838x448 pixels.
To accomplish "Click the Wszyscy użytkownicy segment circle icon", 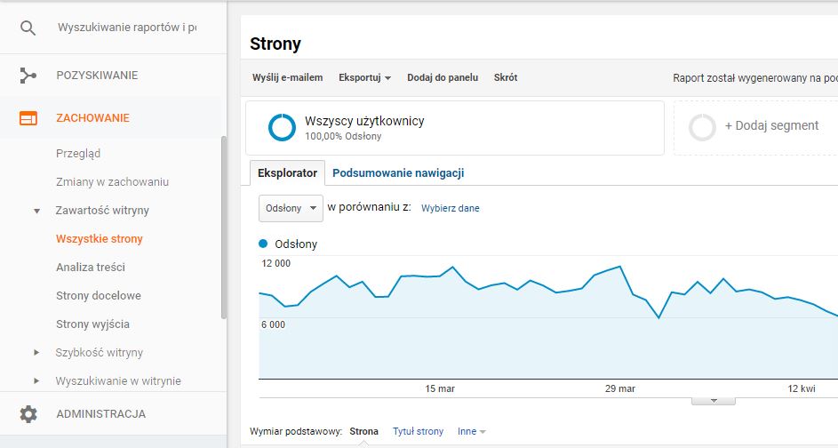I will [x=282, y=128].
